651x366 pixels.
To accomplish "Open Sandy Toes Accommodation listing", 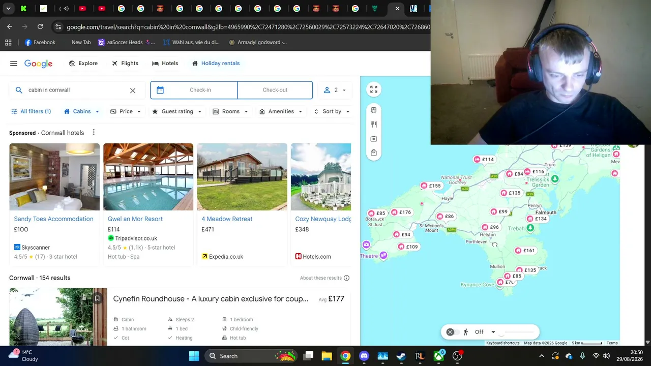I will [x=53, y=219].
